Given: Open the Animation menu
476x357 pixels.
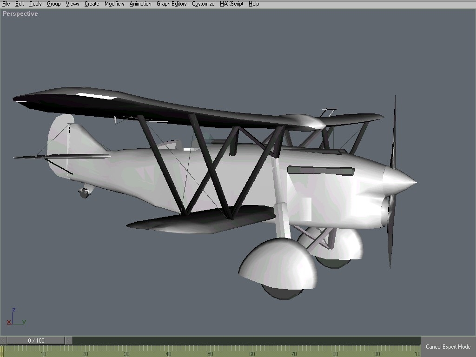Looking at the screenshot, I should pos(140,4).
